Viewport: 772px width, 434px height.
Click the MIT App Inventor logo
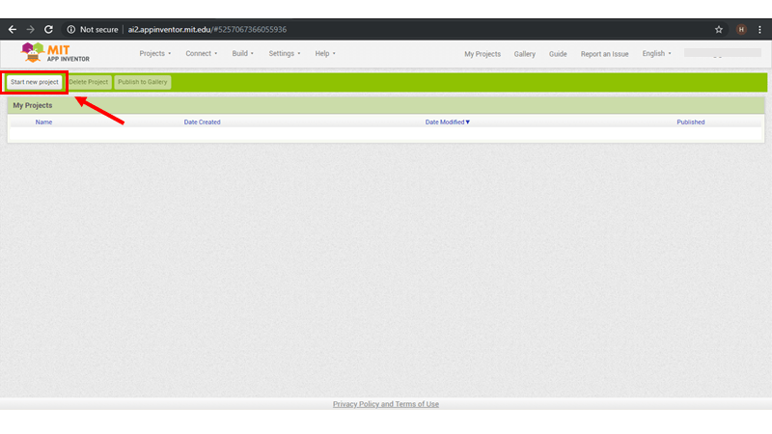[55, 53]
